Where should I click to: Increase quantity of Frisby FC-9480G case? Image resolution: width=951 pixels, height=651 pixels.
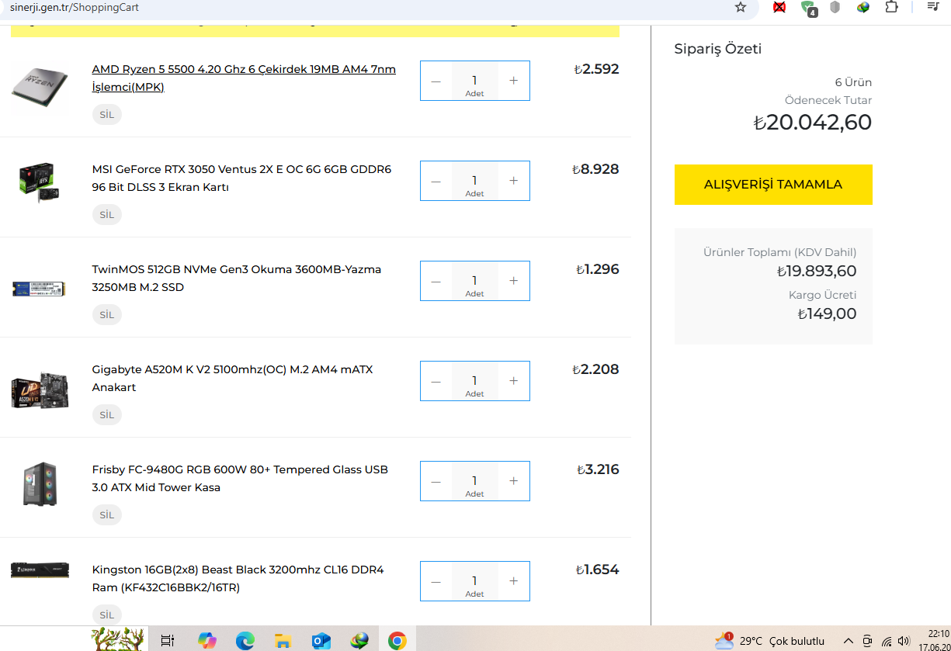click(513, 481)
